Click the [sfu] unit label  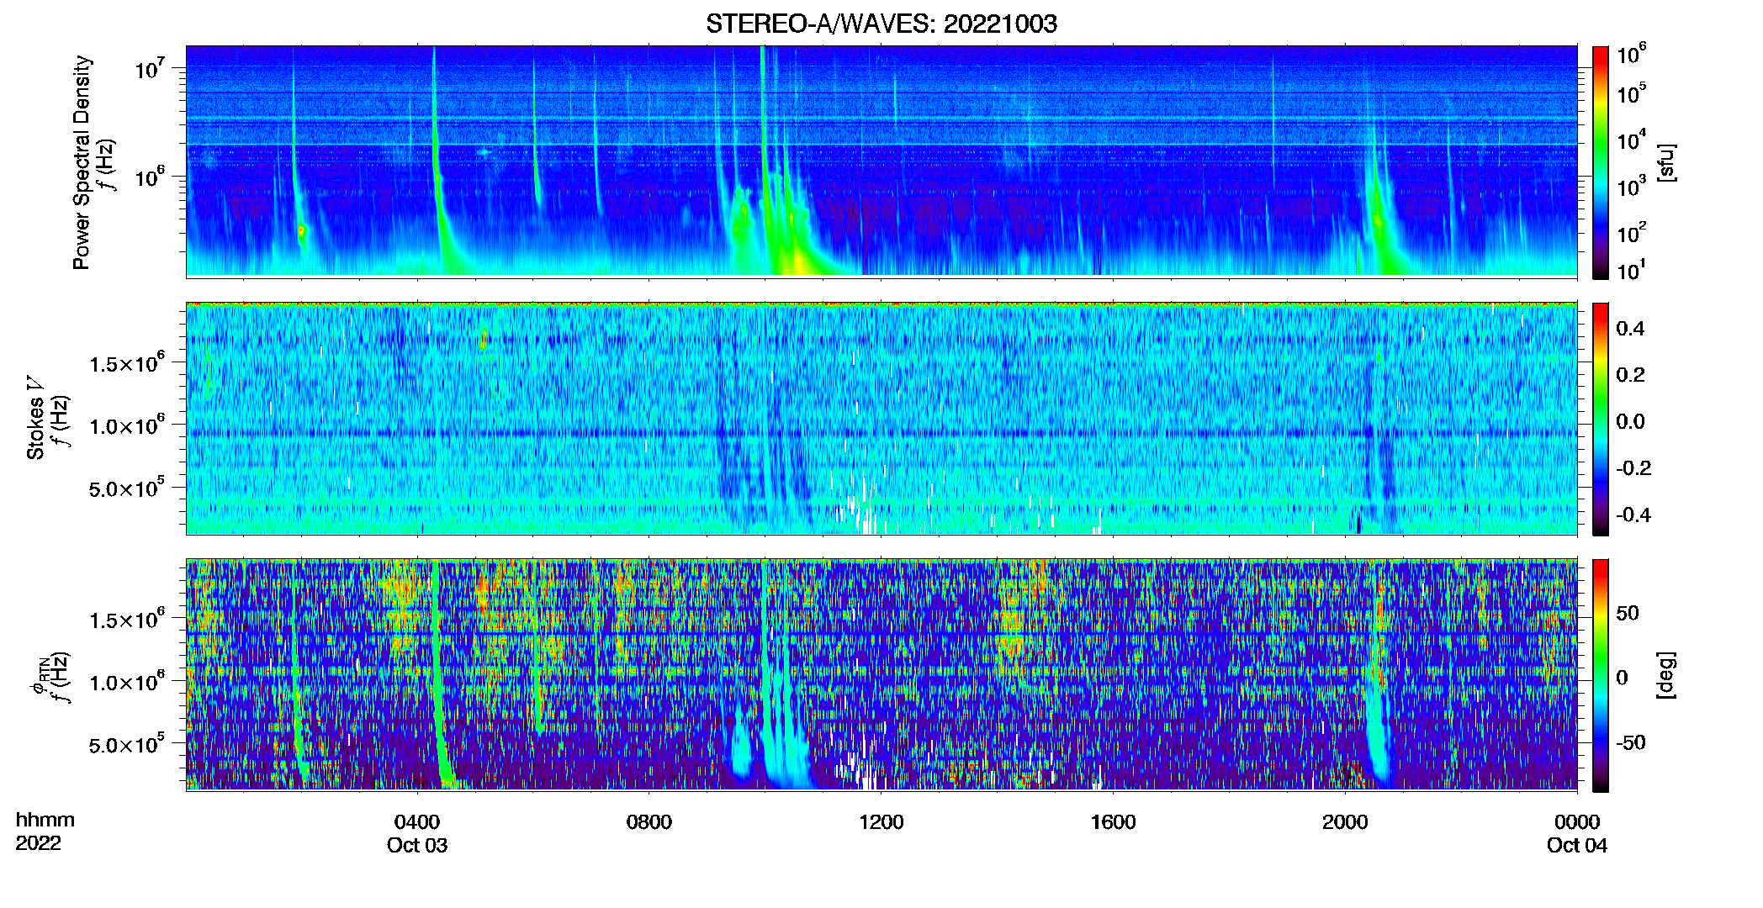coord(1666,162)
